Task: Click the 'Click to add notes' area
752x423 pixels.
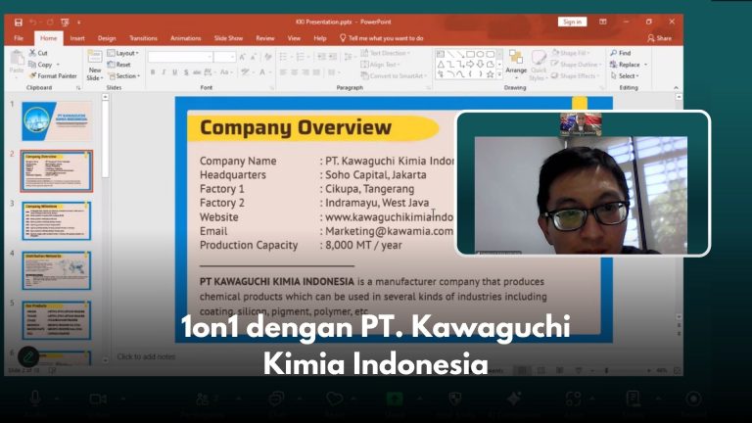Action: point(146,356)
